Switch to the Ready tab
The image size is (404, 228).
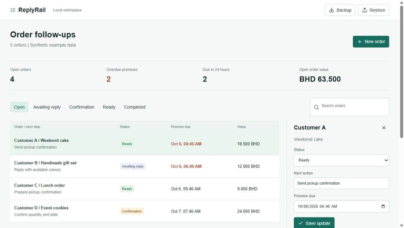coord(109,107)
